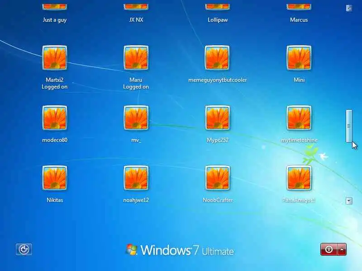Click "Logged on" status under Martxi2
This screenshot has height=271, width=362.
point(54,87)
